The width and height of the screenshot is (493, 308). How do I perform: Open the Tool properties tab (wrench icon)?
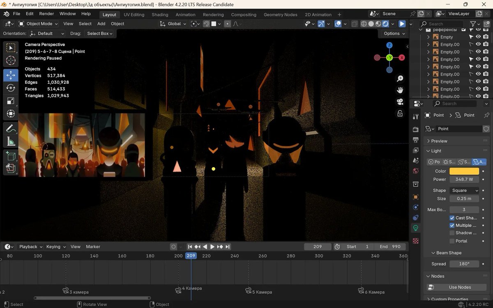[416, 117]
